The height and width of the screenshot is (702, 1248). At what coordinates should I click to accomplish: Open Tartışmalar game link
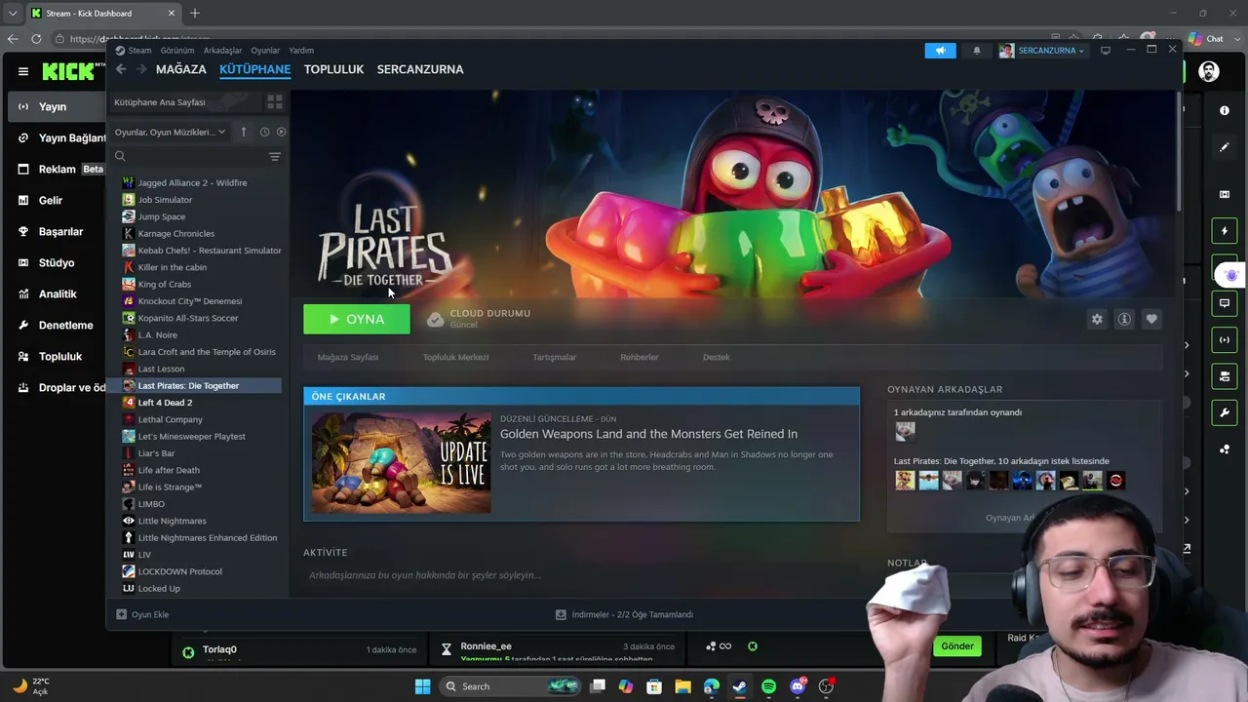point(554,357)
